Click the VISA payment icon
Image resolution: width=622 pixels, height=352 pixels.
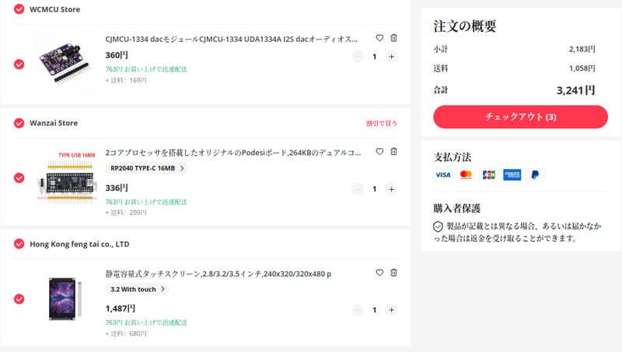point(442,174)
